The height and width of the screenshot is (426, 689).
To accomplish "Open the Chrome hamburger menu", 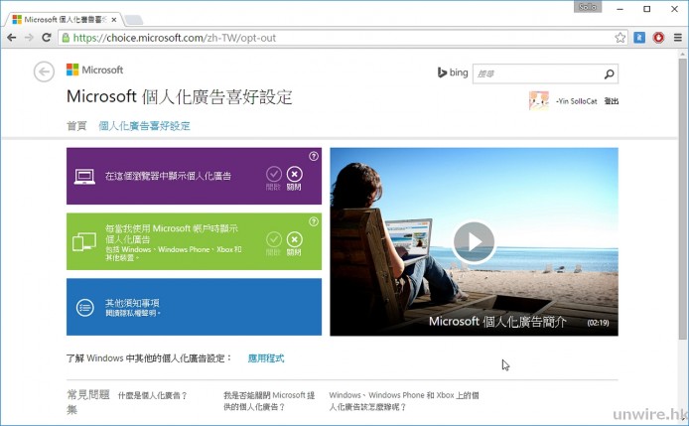I will coord(677,38).
